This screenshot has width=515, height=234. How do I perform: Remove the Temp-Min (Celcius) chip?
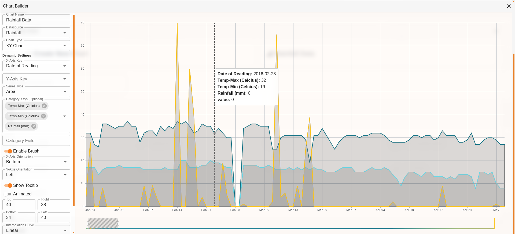43,116
